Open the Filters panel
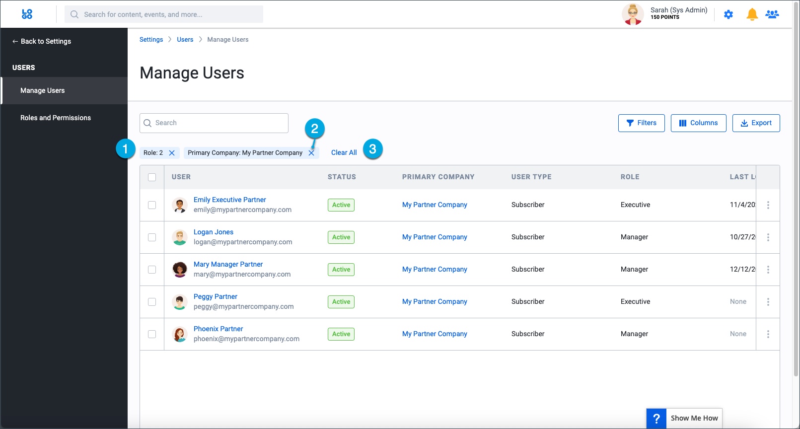800x429 pixels. coord(641,123)
